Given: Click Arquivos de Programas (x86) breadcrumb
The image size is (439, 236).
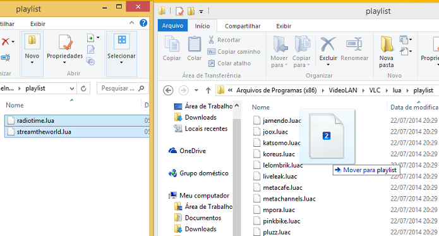Looking at the screenshot, I should (276, 90).
